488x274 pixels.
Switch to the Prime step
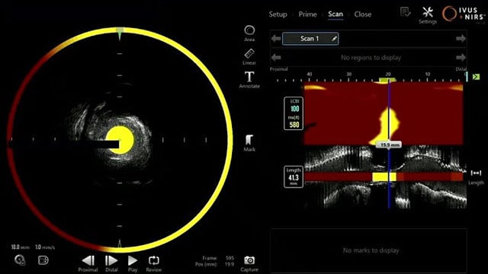coord(307,14)
